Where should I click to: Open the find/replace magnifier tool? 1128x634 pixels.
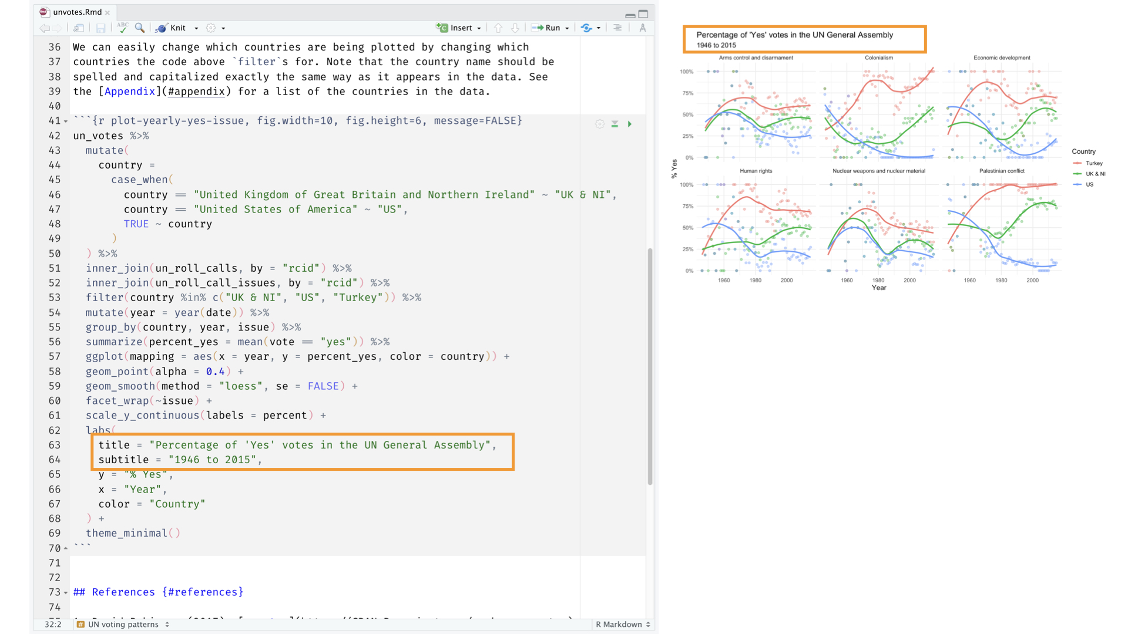coord(140,28)
